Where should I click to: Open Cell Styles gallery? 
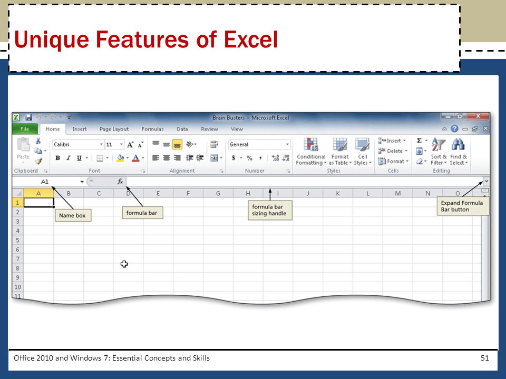click(363, 152)
